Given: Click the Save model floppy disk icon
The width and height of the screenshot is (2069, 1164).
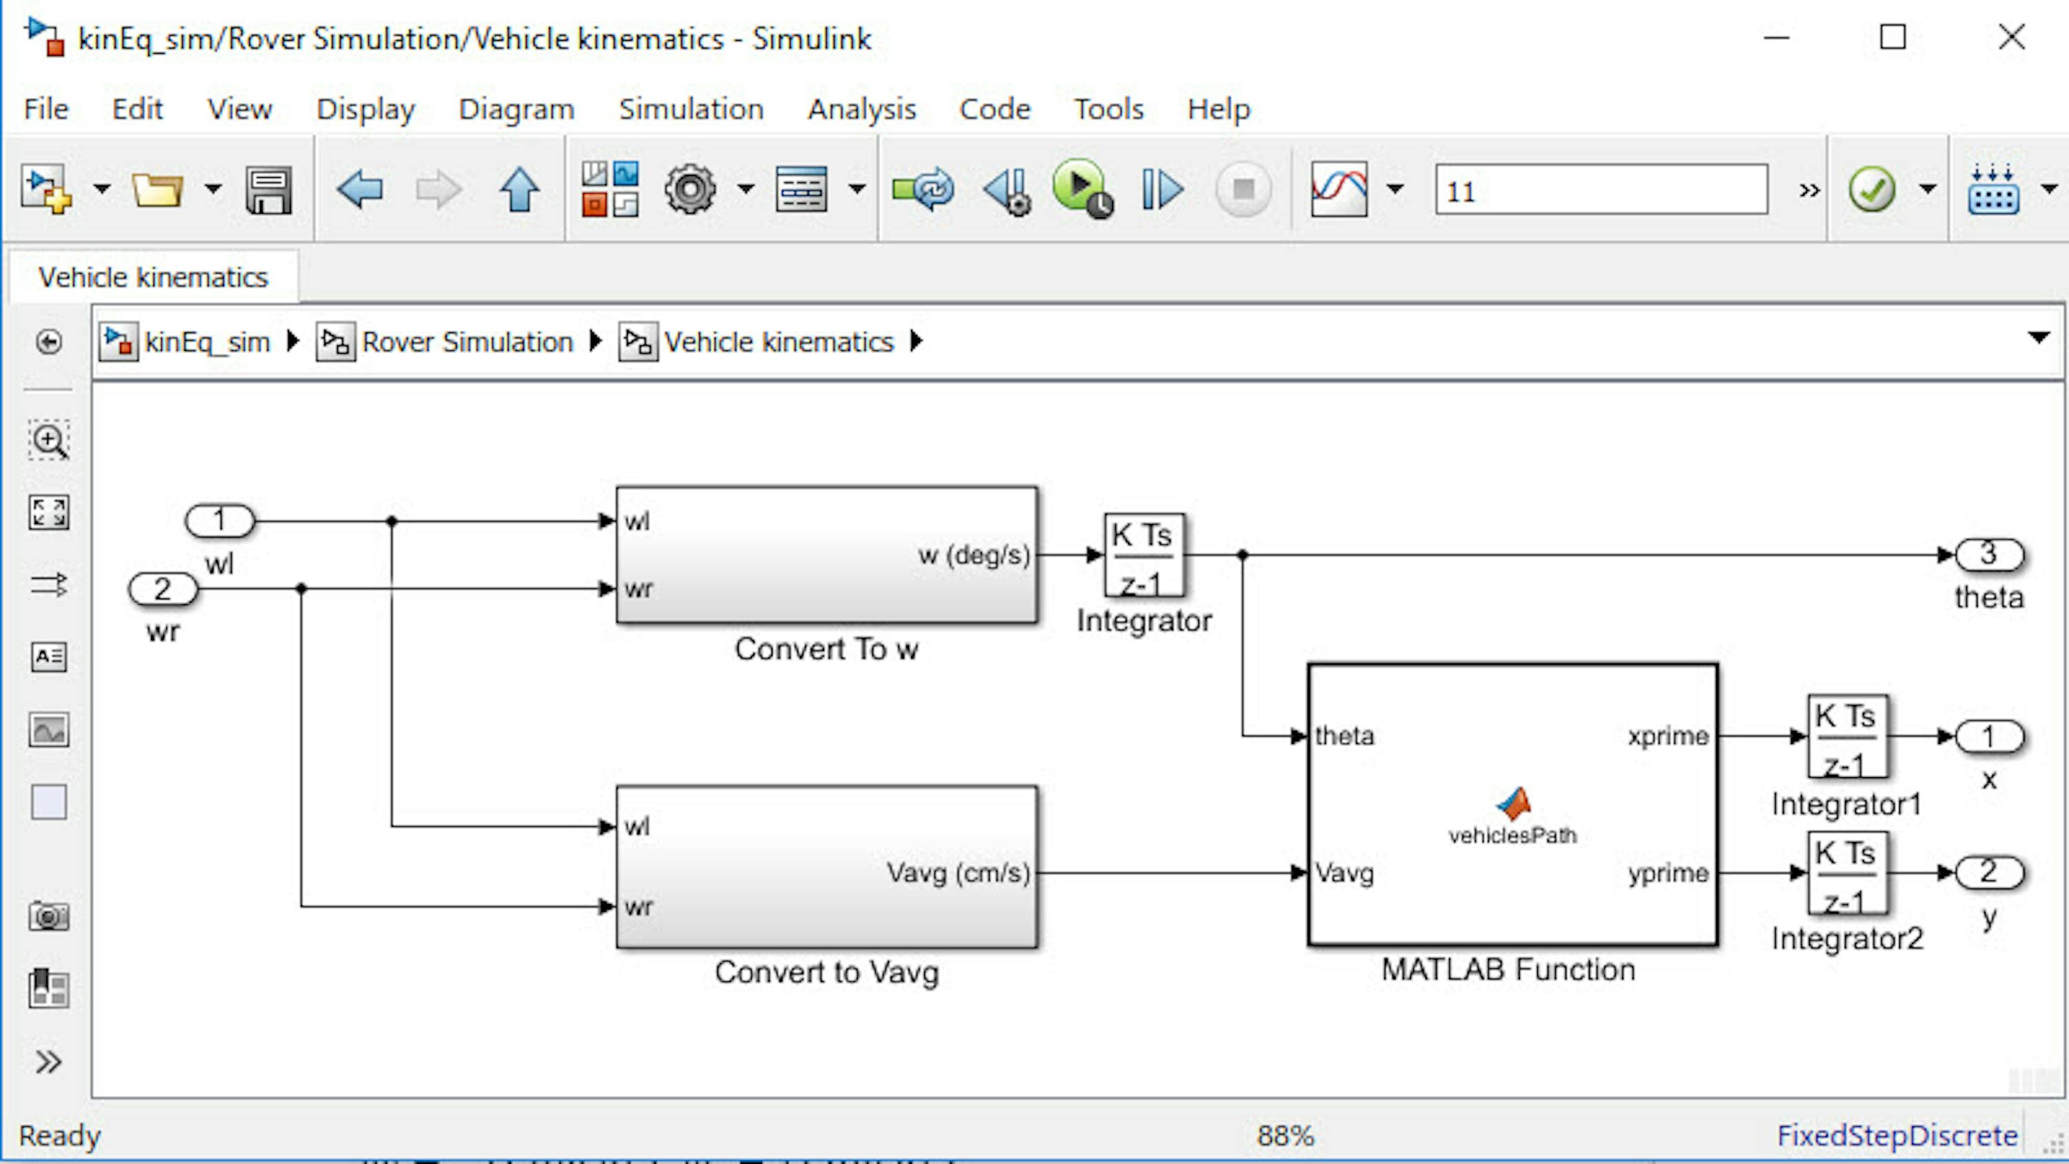Looking at the screenshot, I should [x=268, y=190].
